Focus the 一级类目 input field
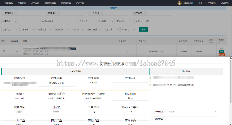The height and width of the screenshot is (125, 232). coord(115,13)
